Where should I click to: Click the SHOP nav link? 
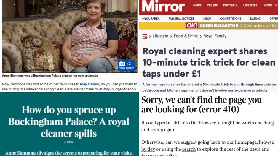[x=207, y=19]
